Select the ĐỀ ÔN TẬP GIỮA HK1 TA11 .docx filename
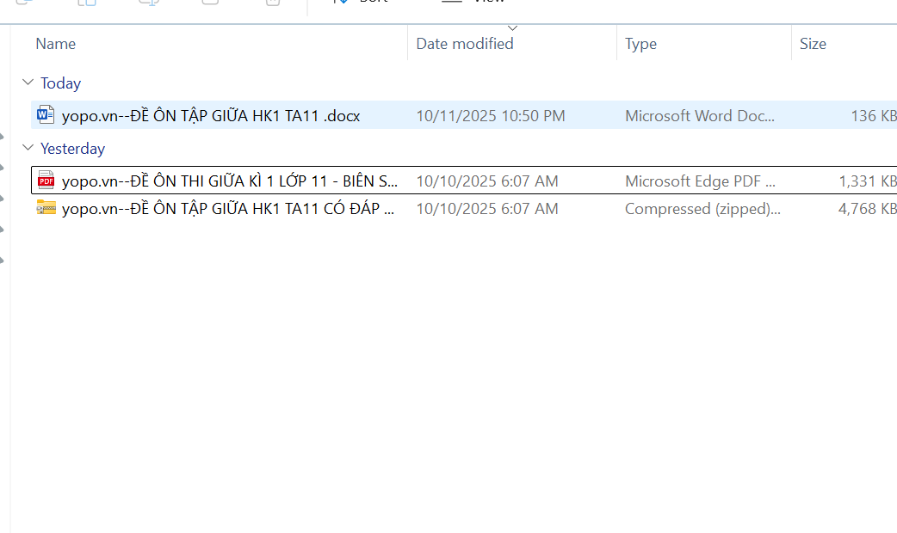 211,116
